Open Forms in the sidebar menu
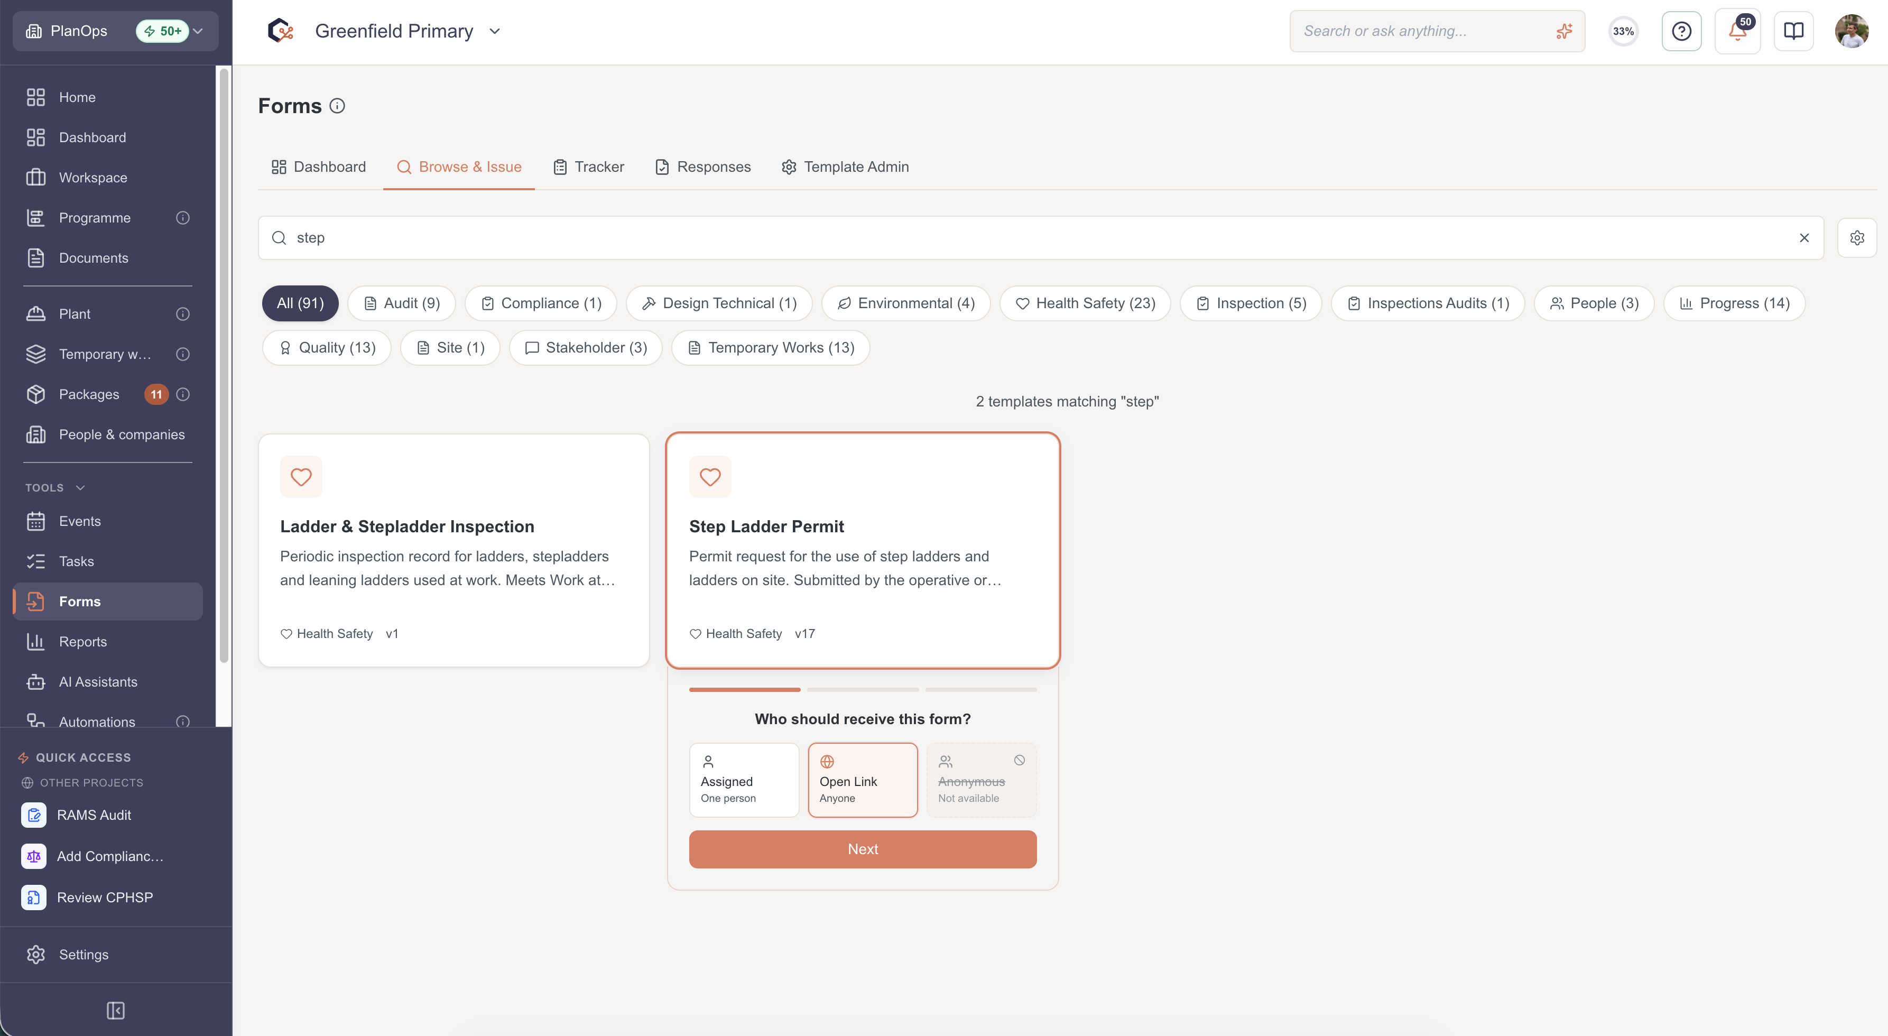 (x=108, y=601)
